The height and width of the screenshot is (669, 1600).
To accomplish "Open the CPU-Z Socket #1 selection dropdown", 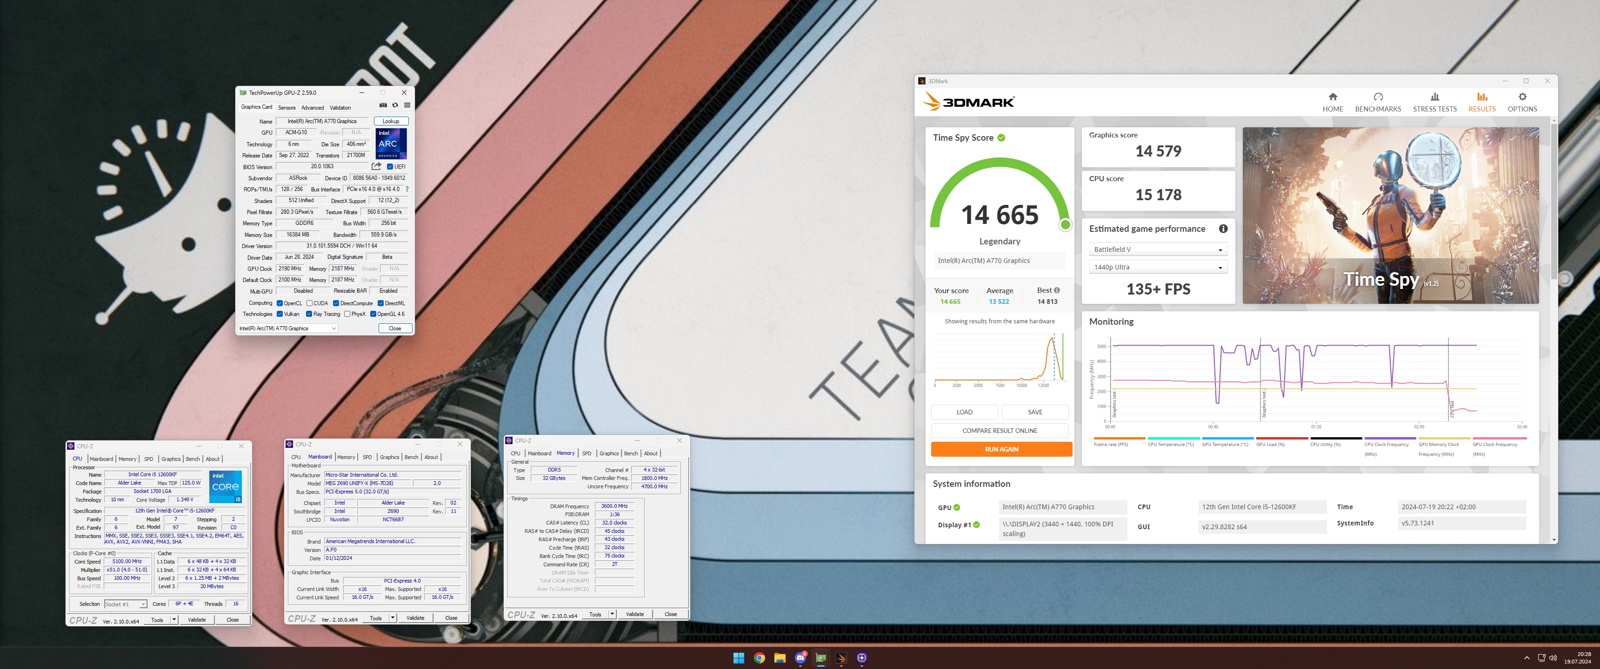I will pyautogui.click(x=126, y=604).
